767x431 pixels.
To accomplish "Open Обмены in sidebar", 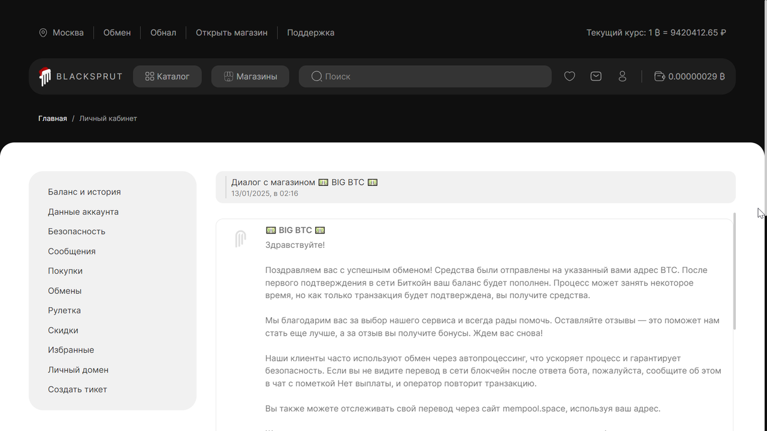I will point(65,291).
